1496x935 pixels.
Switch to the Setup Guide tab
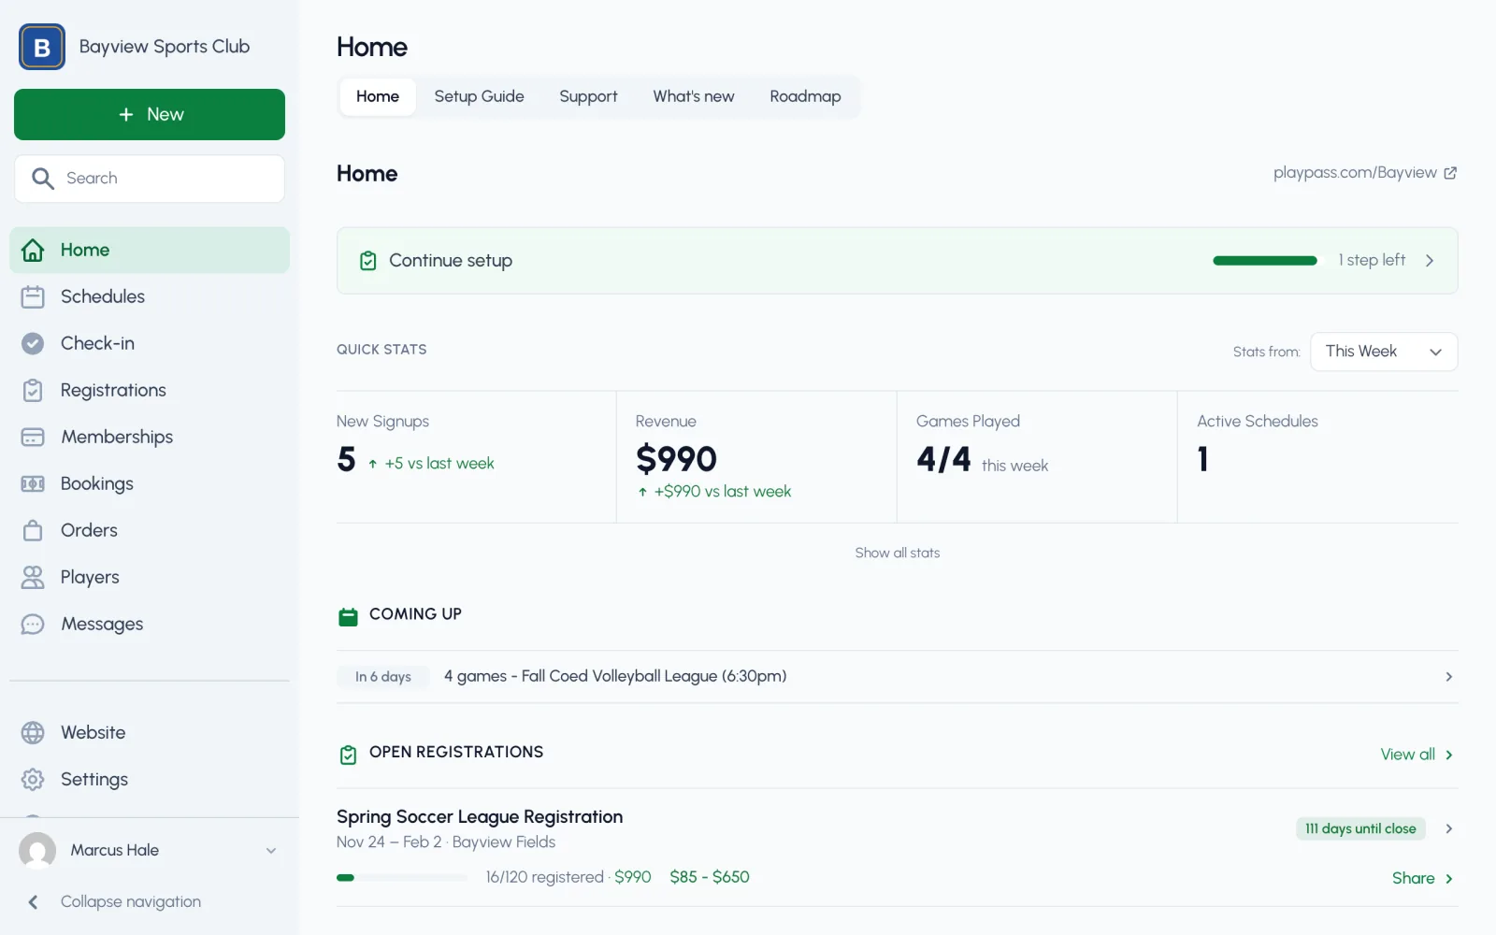tap(479, 96)
